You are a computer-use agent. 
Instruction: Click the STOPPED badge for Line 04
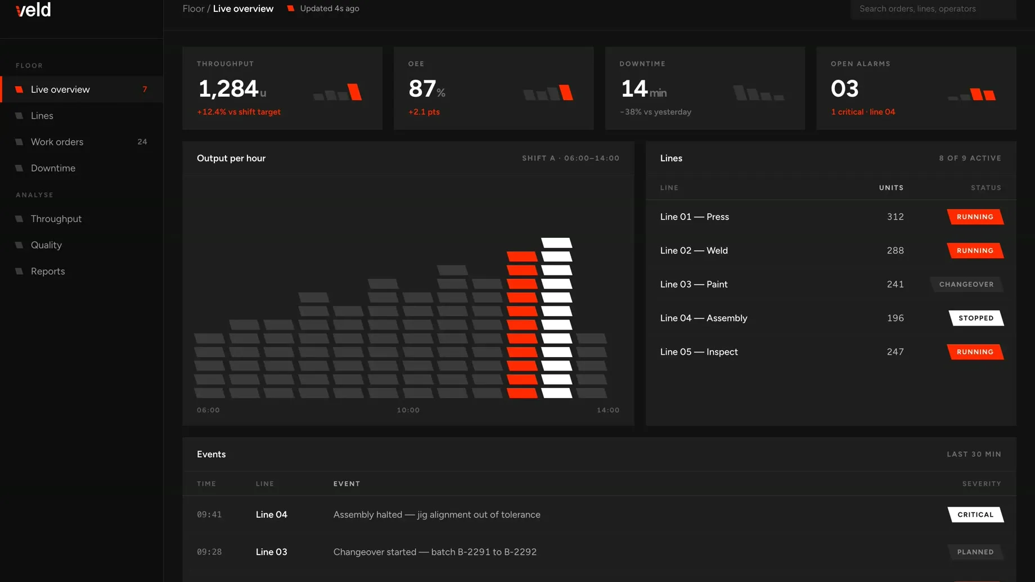click(x=976, y=318)
